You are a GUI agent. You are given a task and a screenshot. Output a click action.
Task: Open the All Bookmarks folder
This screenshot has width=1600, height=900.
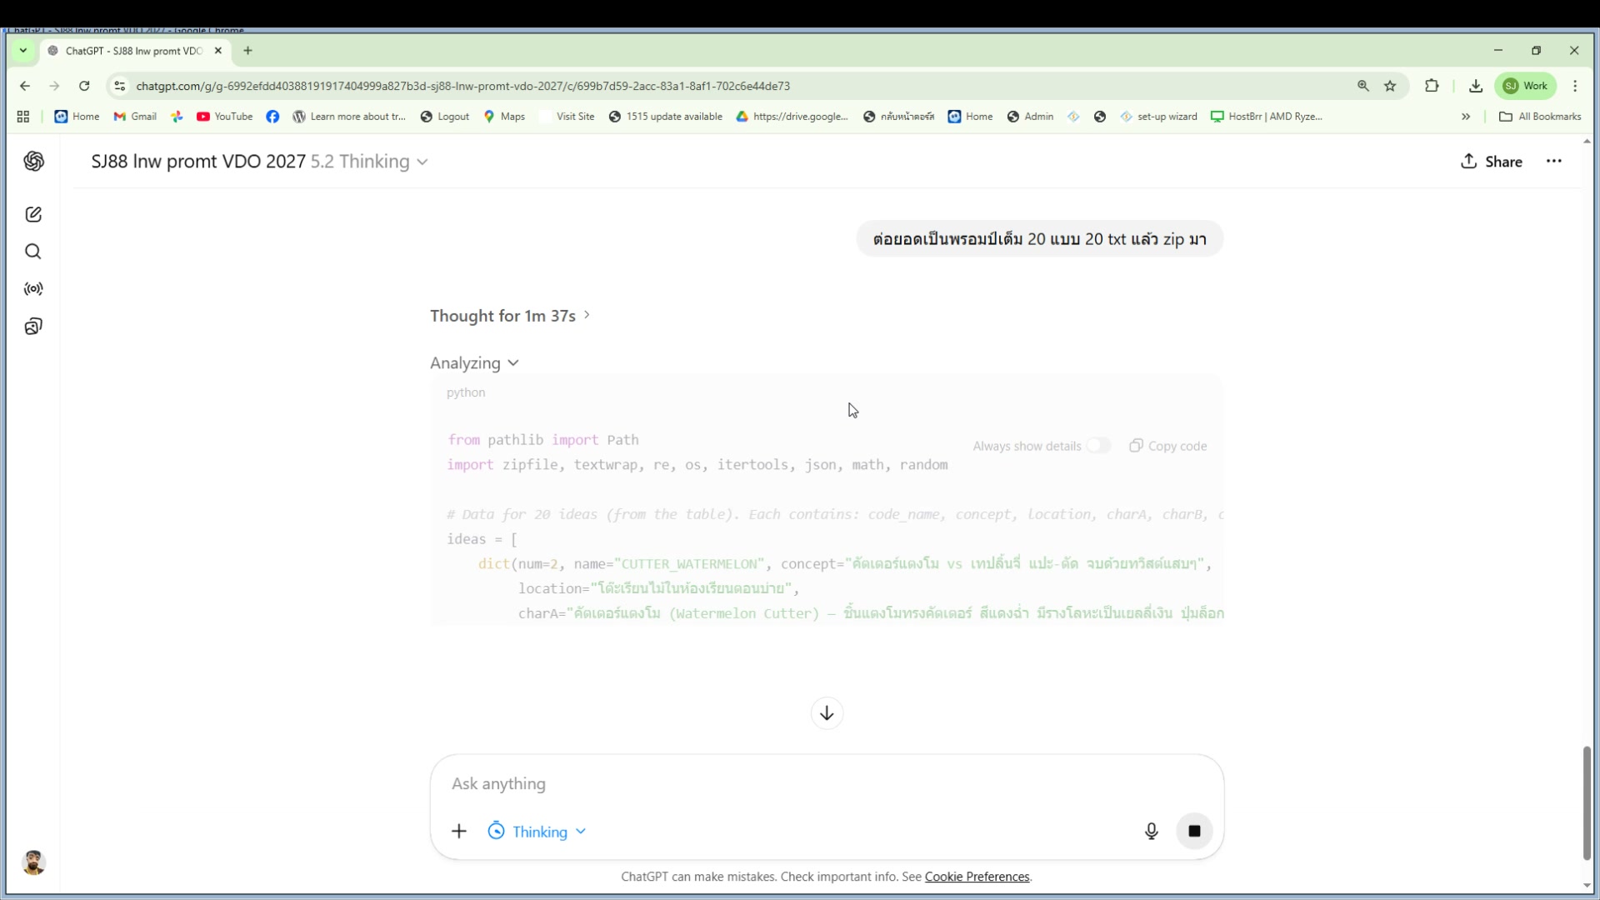point(1540,117)
